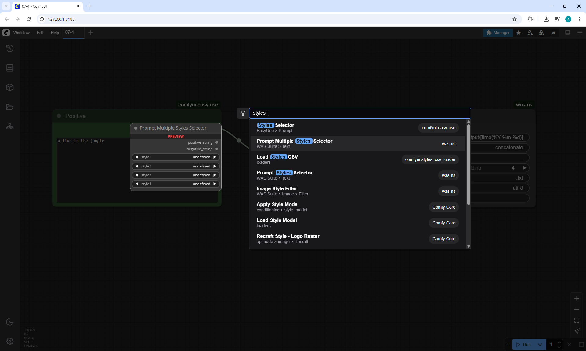This screenshot has height=351, width=586.
Task: Click the Manager button
Action: [x=498, y=33]
